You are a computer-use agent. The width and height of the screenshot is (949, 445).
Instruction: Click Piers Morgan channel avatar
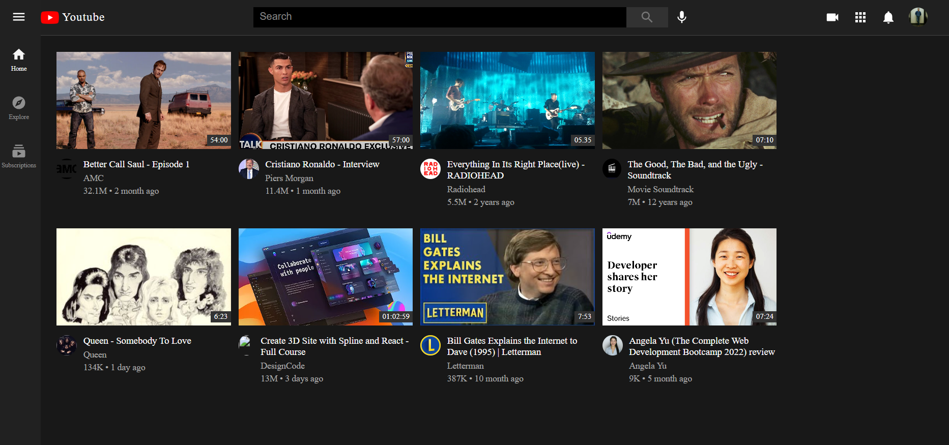coord(249,169)
